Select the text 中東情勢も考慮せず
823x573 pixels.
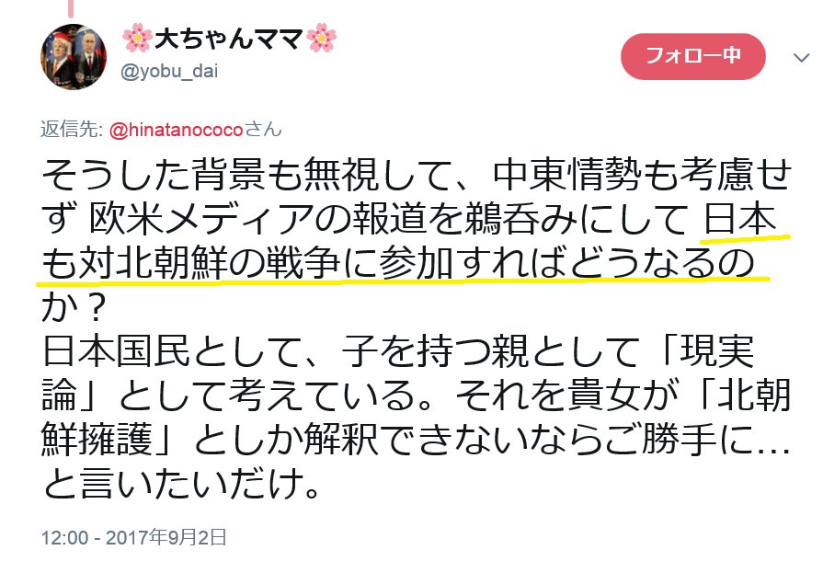[643, 175]
